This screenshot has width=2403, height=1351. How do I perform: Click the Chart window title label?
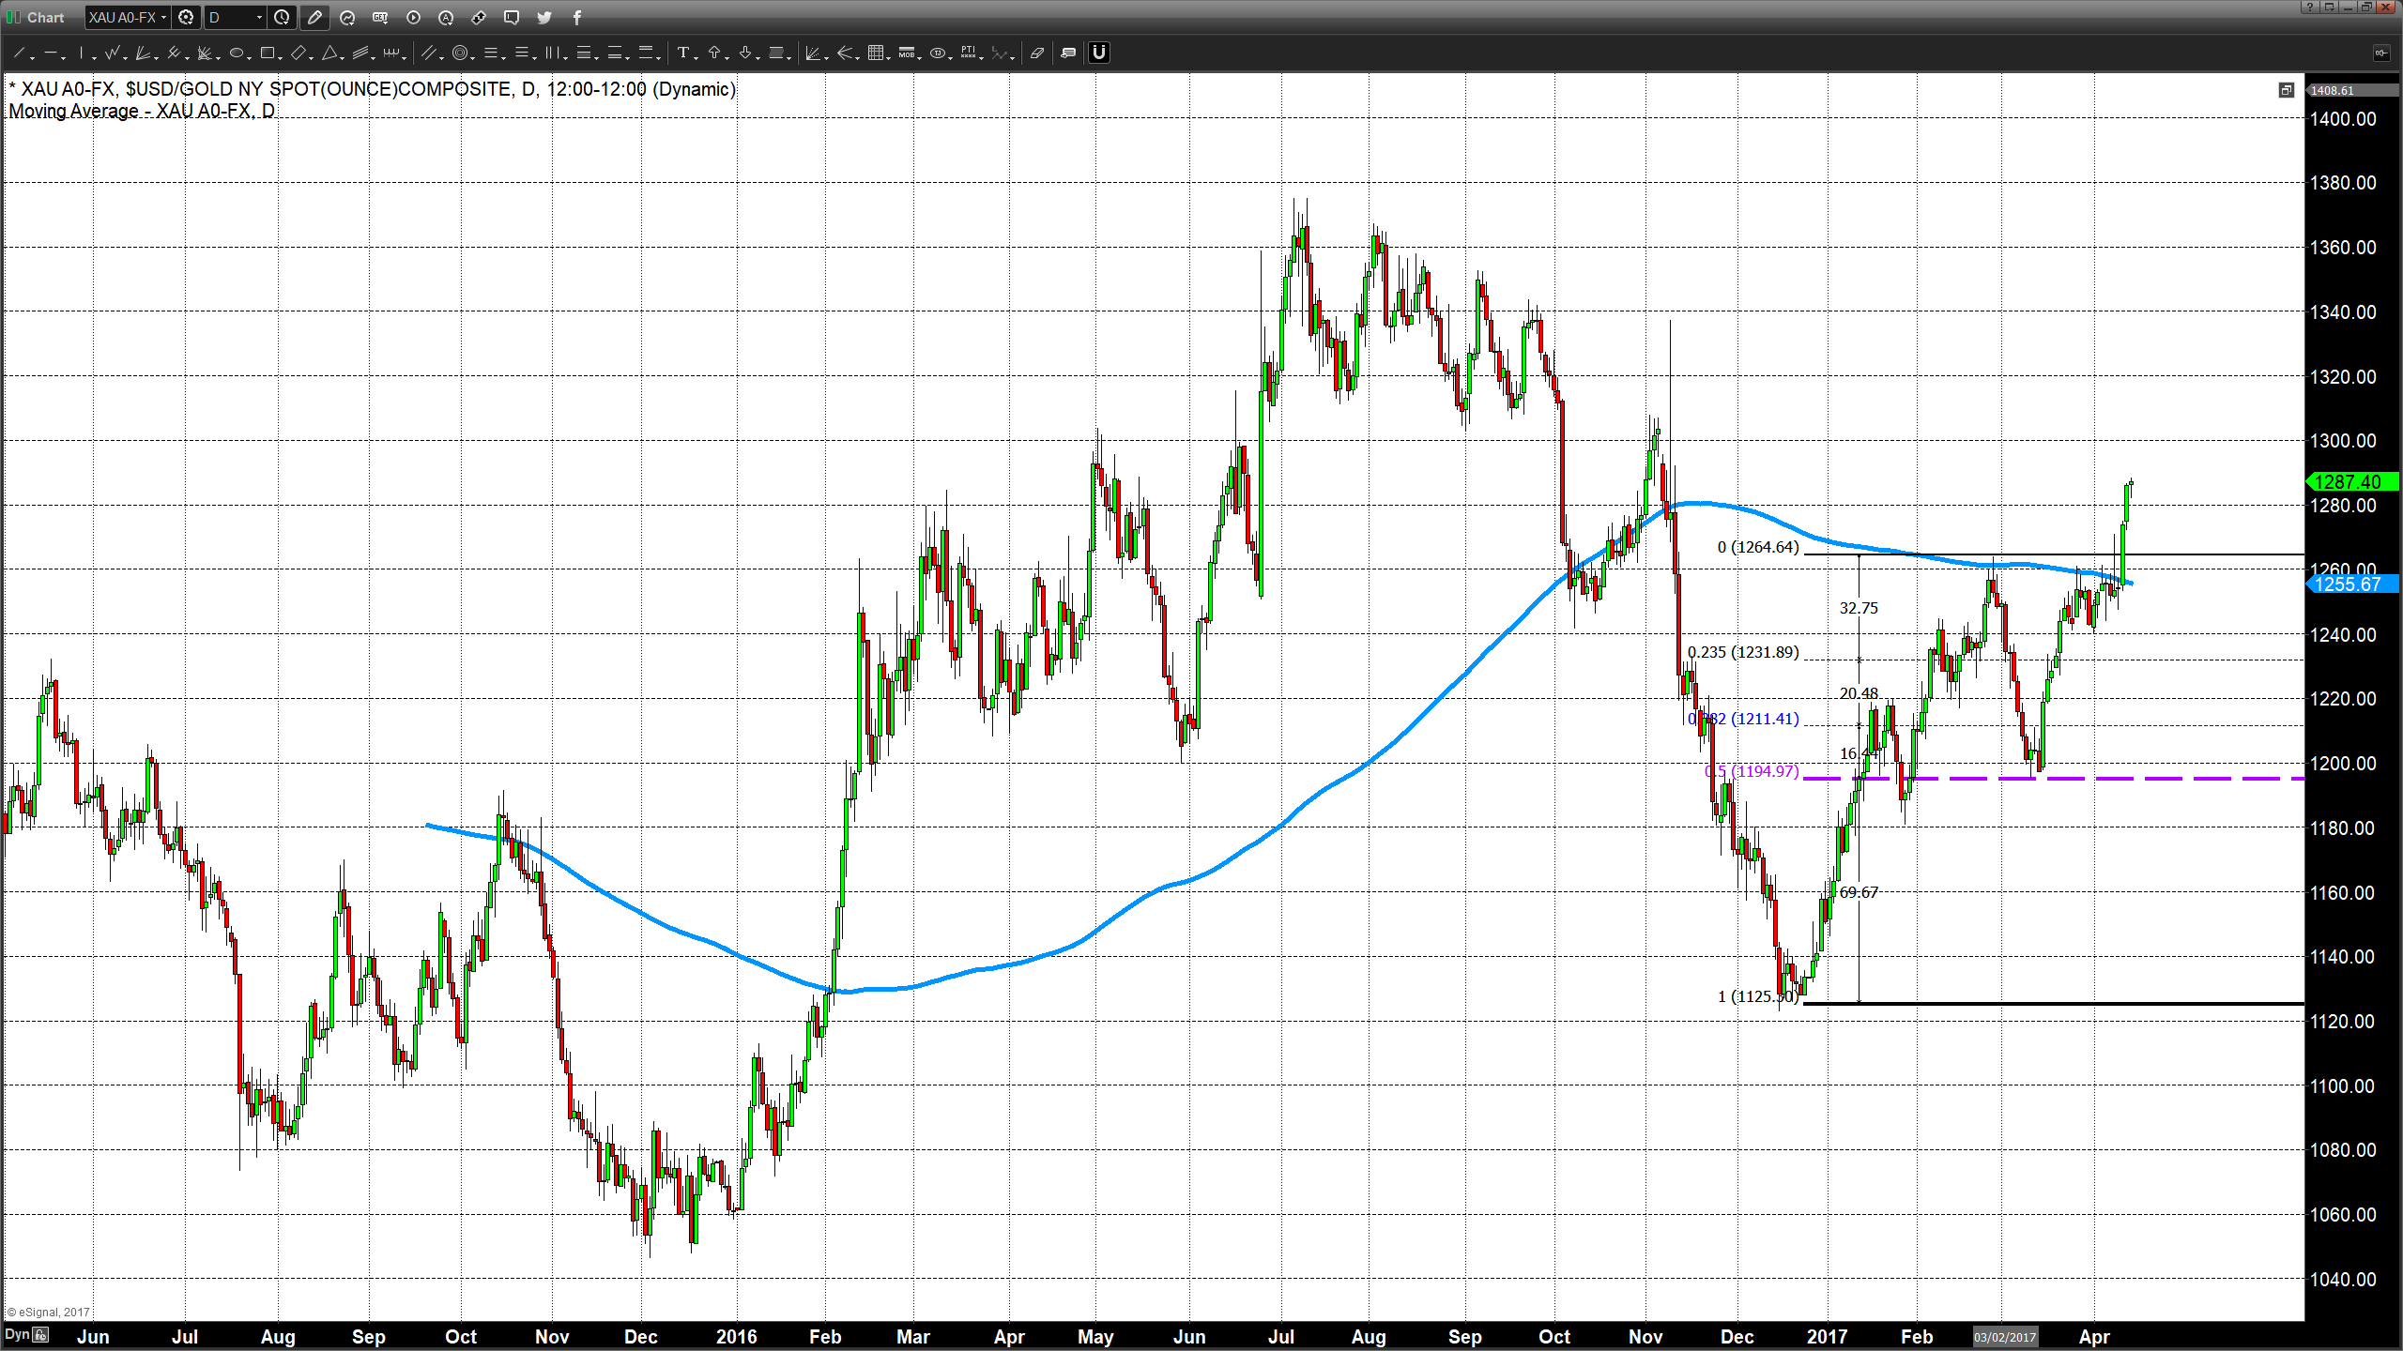46,18
